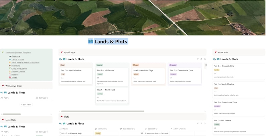266x136 pixels.
Task: Open the Livestock page link
Action: 16,56
